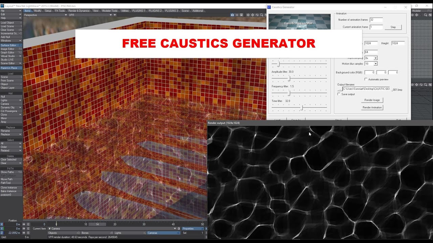Click the Render Image button
The image size is (433, 243).
click(372, 100)
